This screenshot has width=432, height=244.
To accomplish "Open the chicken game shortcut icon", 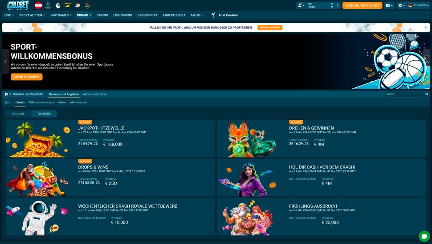I will (77, 5).
